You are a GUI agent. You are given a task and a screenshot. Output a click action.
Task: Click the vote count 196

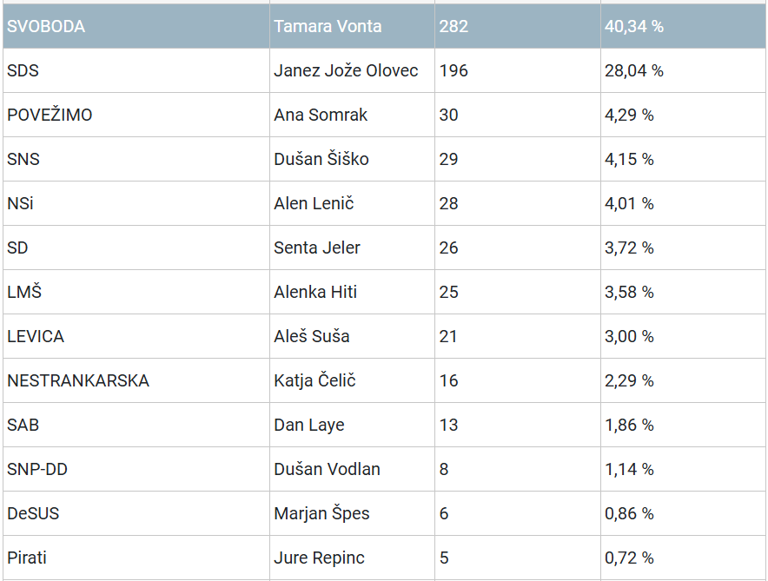[x=454, y=70]
